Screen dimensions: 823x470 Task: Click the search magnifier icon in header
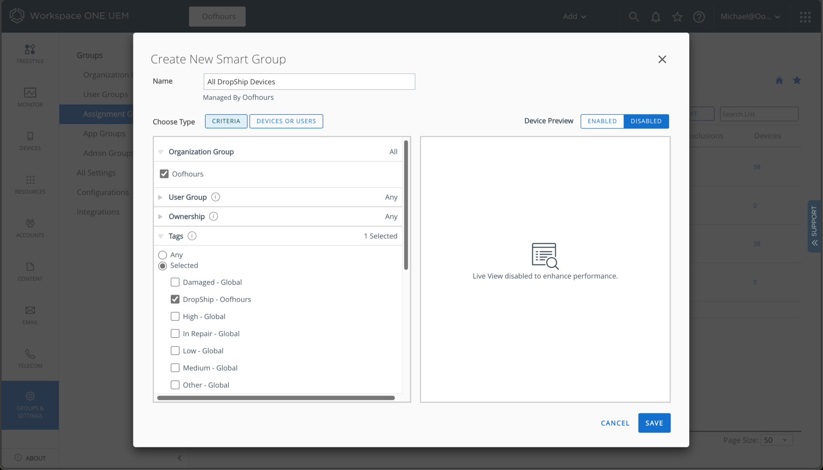tap(633, 17)
